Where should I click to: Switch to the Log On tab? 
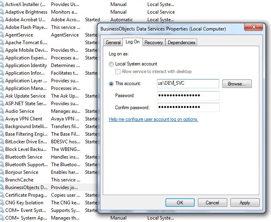132,42
